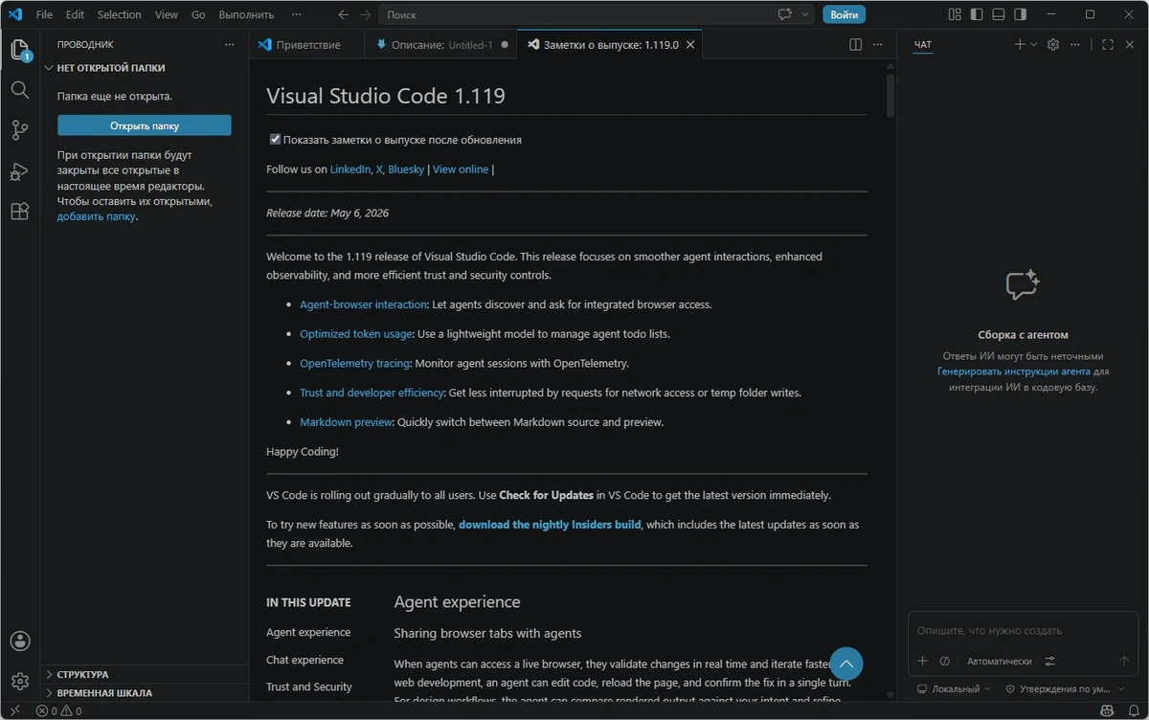Open the Go menu
Image resolution: width=1149 pixels, height=720 pixels.
click(198, 14)
